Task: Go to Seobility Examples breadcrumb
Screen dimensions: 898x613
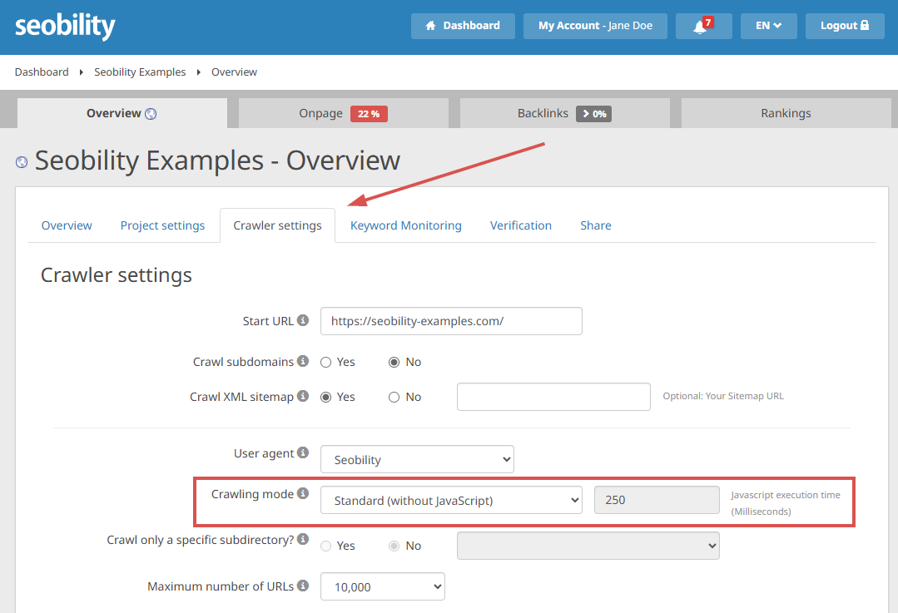Action: click(140, 72)
